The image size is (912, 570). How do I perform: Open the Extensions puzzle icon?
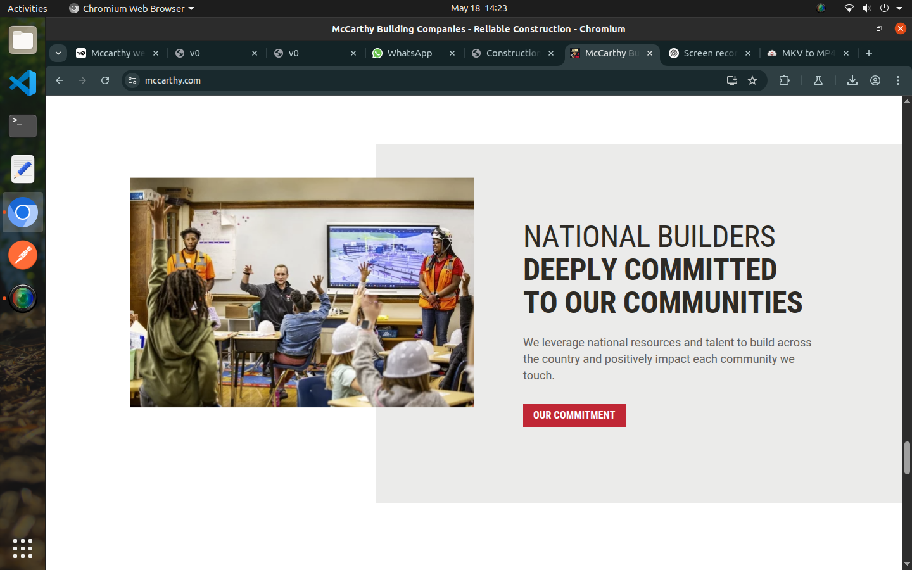(x=784, y=80)
